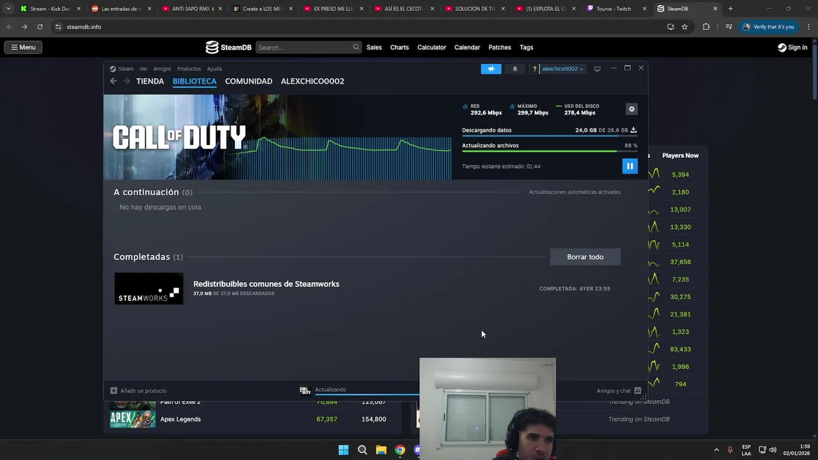Open the Windows Start menu
This screenshot has width=818, height=460.
[x=343, y=450]
